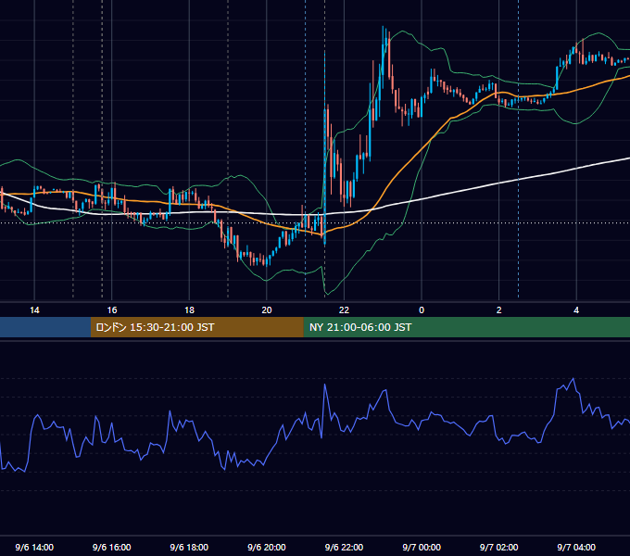This screenshot has height=556, width=630.
Task: Click the 9/6 16:00 date label
Action: pyautogui.click(x=112, y=547)
